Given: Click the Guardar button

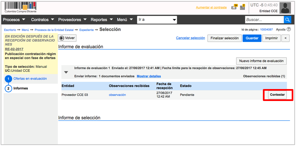Looking at the screenshot, I should (252, 38).
